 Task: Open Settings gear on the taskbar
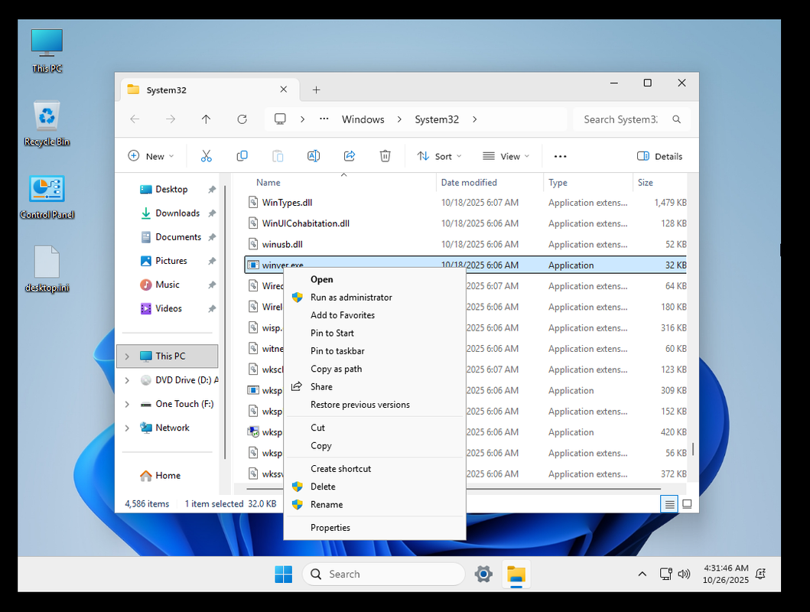click(x=483, y=574)
